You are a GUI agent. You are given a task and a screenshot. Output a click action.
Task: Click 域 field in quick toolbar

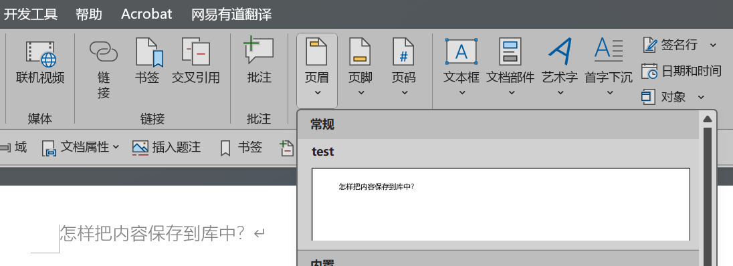pos(13,148)
